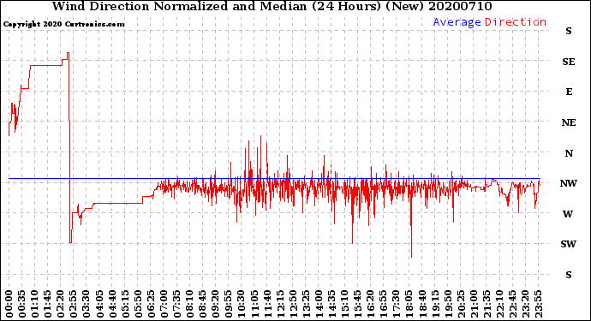This screenshot has height=321, width=591.
Task: Click the 08:45 time label
Action: coord(203,304)
